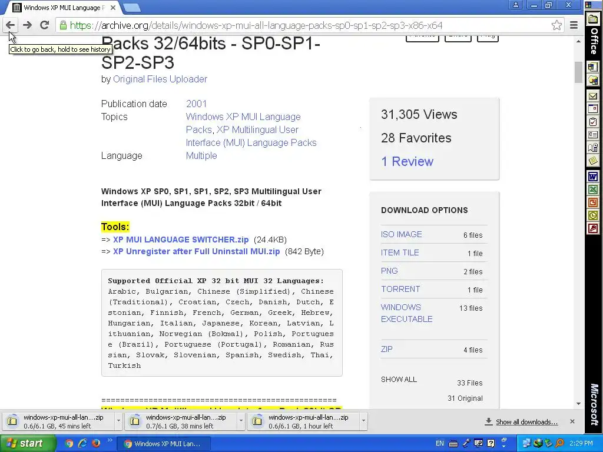Launch Microsoft Outlook from Office bar
This screenshot has width=603, height=452.
[x=593, y=215]
